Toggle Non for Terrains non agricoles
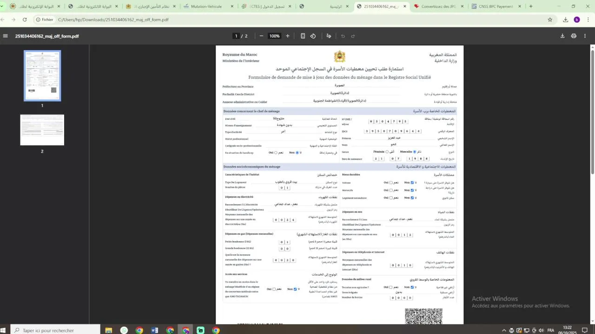The width and height of the screenshot is (595, 334). click(x=412, y=287)
